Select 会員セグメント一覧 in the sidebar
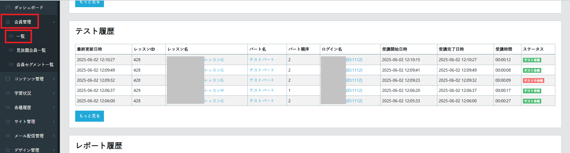 (x=35, y=64)
